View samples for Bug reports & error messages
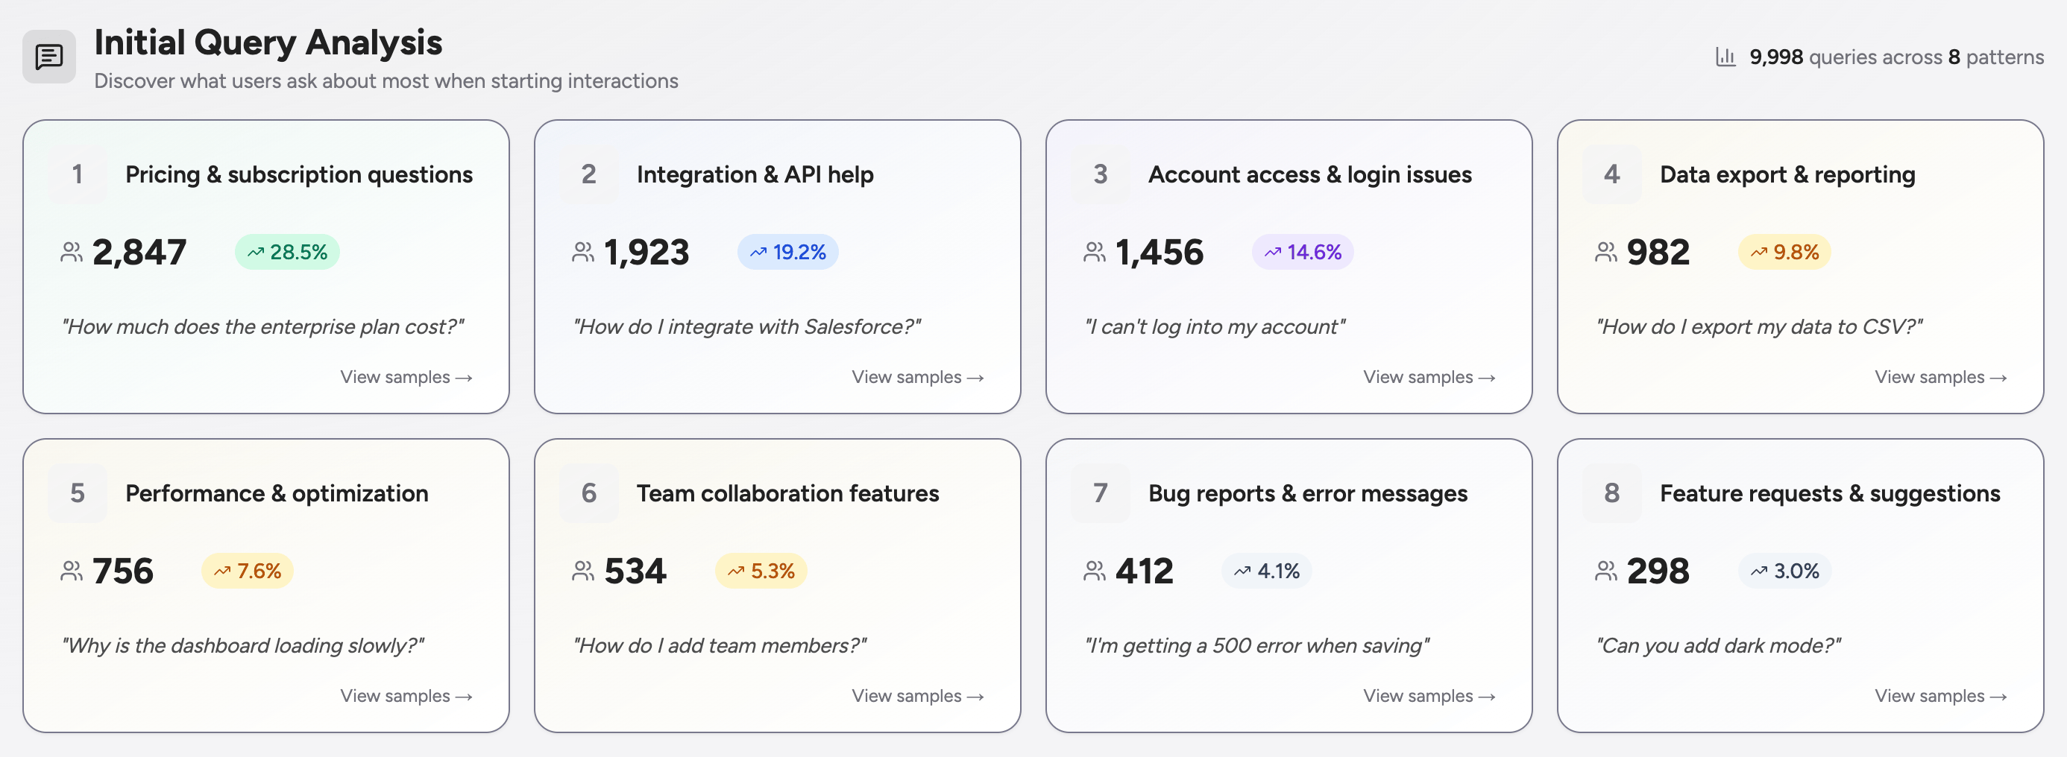Screen dimensions: 2067x757 pyautogui.click(x=1429, y=696)
